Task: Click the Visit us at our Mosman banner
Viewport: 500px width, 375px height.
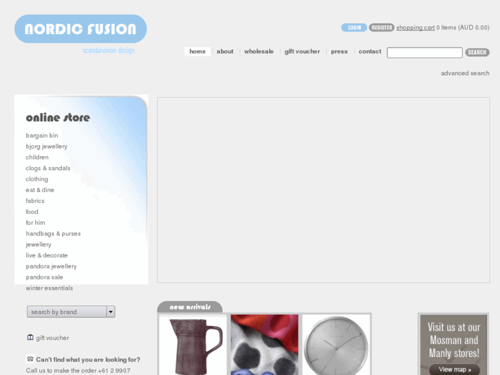Action: pos(453,344)
